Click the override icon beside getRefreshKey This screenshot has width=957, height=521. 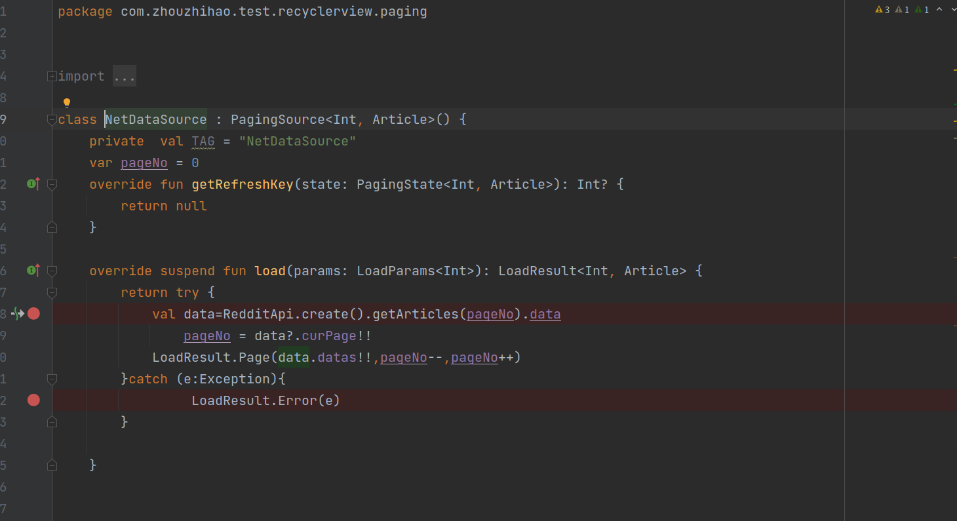coord(33,184)
